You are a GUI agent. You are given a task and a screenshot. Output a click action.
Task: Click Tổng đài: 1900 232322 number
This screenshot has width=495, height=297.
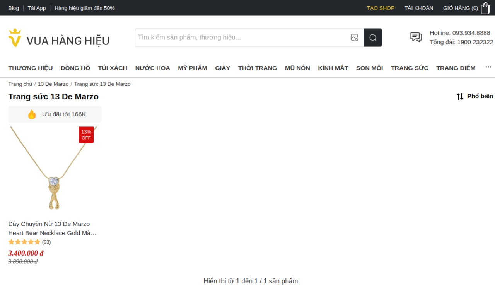click(x=461, y=42)
